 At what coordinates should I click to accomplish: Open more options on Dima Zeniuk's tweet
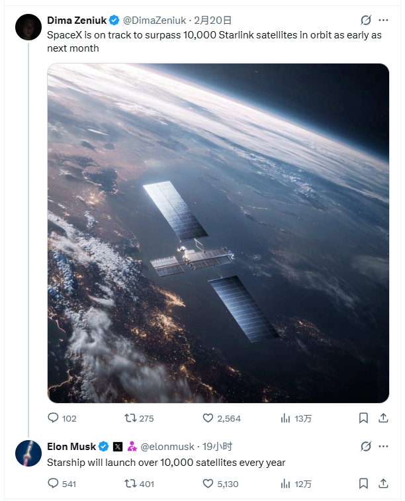coord(384,21)
